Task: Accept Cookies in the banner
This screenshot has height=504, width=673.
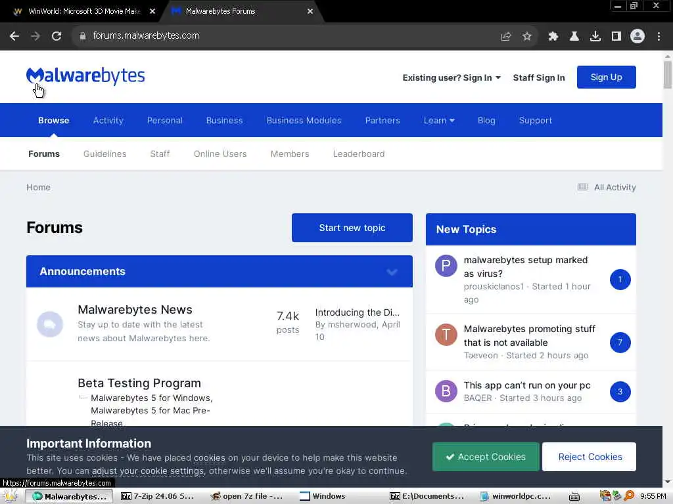Action: point(486,457)
